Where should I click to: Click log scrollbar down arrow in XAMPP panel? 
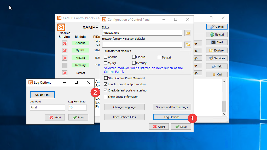[224, 114]
